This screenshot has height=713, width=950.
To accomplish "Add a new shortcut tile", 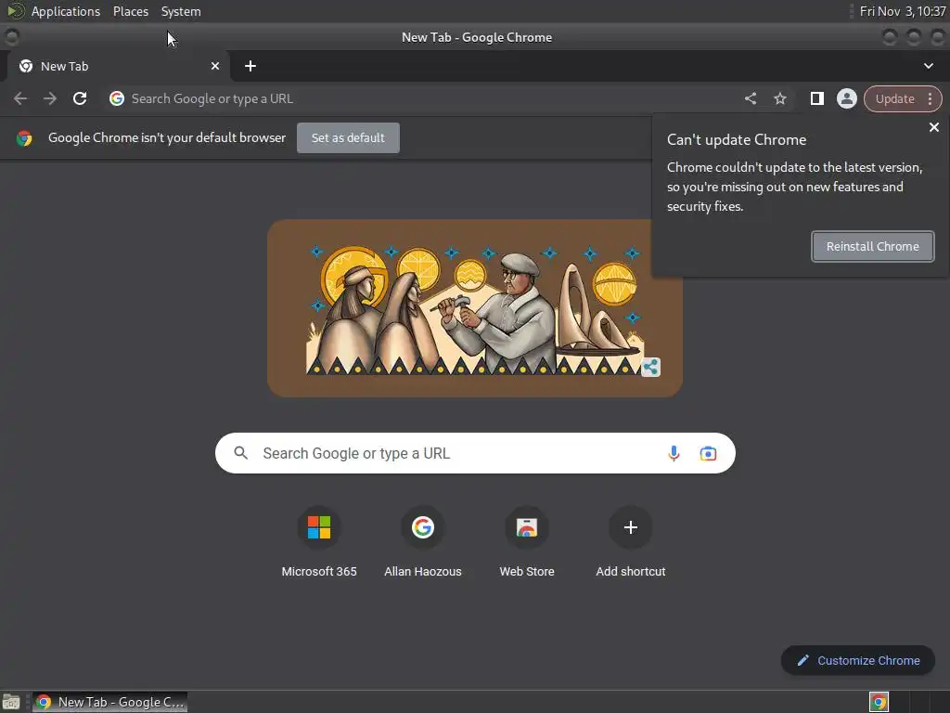I will (631, 541).
